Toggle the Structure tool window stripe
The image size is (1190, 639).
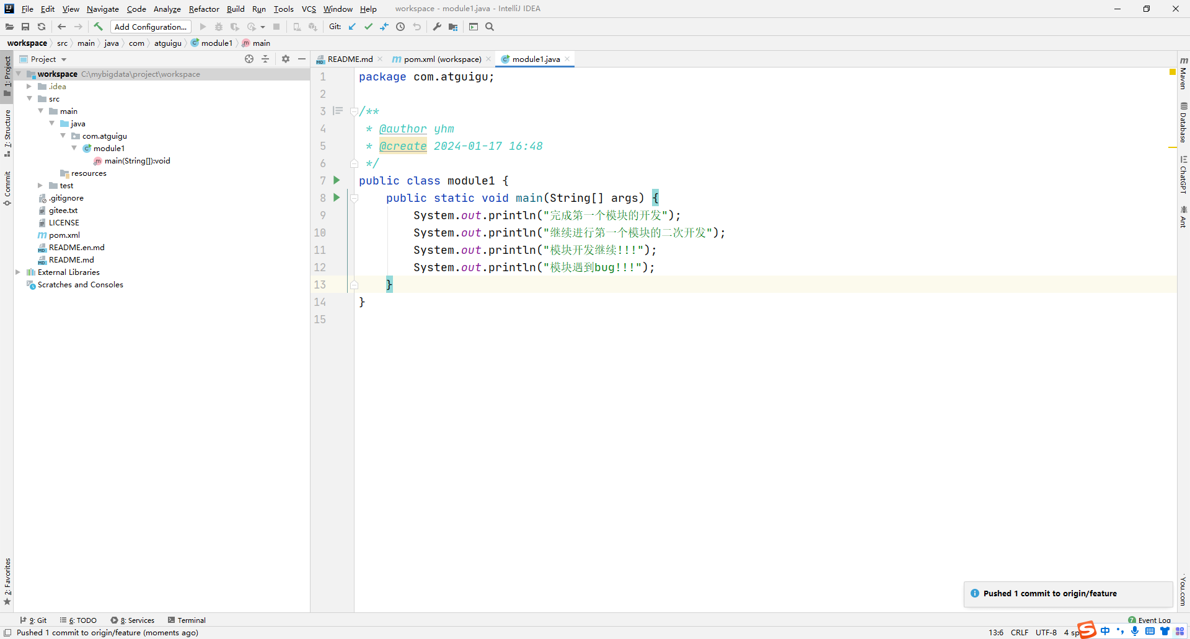click(x=7, y=132)
